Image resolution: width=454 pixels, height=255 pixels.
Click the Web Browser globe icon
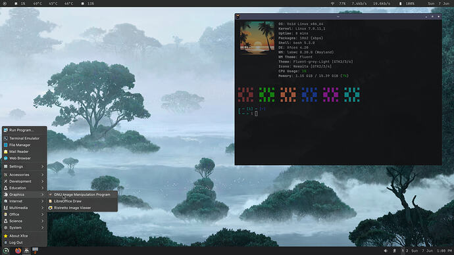(5, 158)
